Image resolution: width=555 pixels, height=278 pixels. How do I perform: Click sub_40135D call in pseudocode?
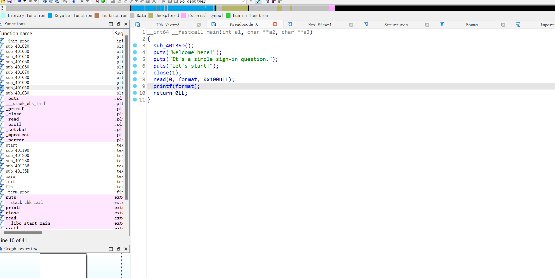[169, 46]
